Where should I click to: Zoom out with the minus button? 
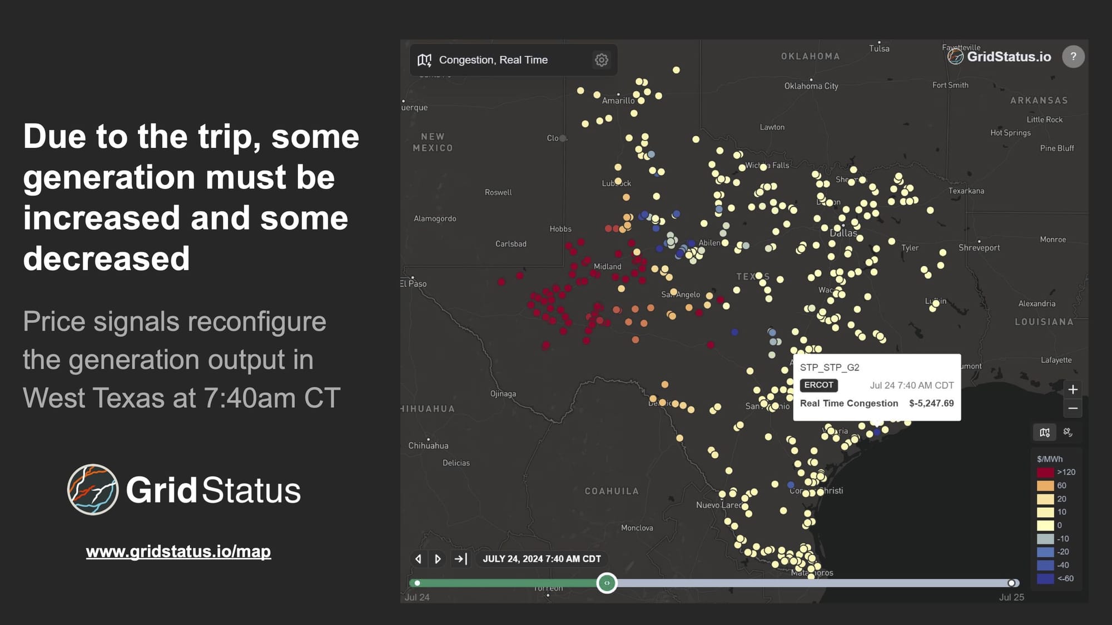coord(1073,408)
